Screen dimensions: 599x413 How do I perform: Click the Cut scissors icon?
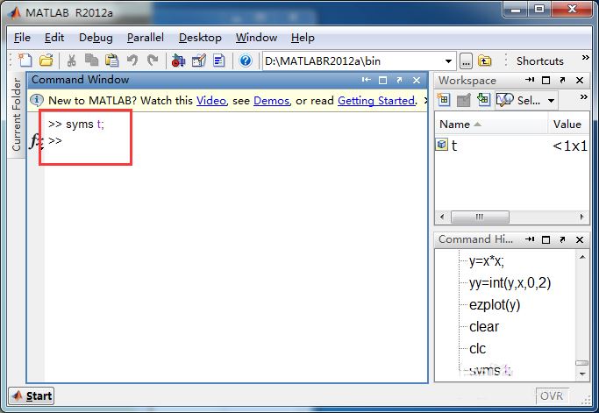[71, 61]
